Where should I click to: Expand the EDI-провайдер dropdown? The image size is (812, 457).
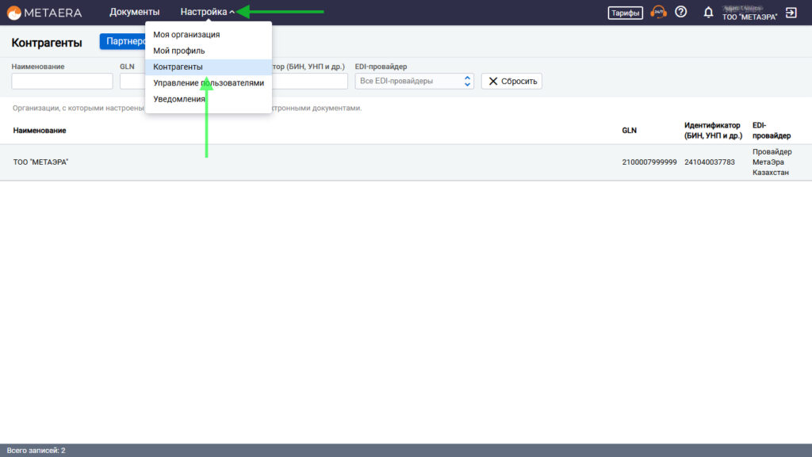click(x=414, y=81)
